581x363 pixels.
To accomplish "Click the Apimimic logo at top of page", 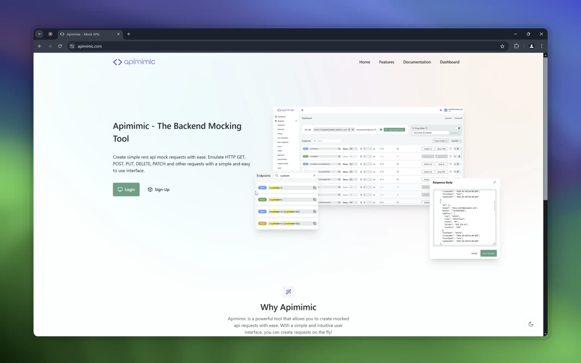I will pos(134,62).
